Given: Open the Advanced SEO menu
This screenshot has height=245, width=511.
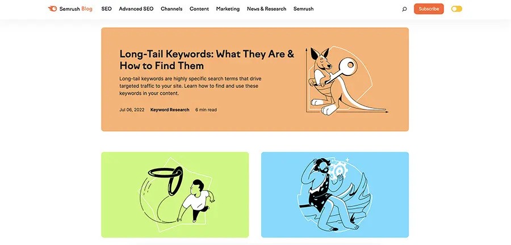Looking at the screenshot, I should 136,9.
